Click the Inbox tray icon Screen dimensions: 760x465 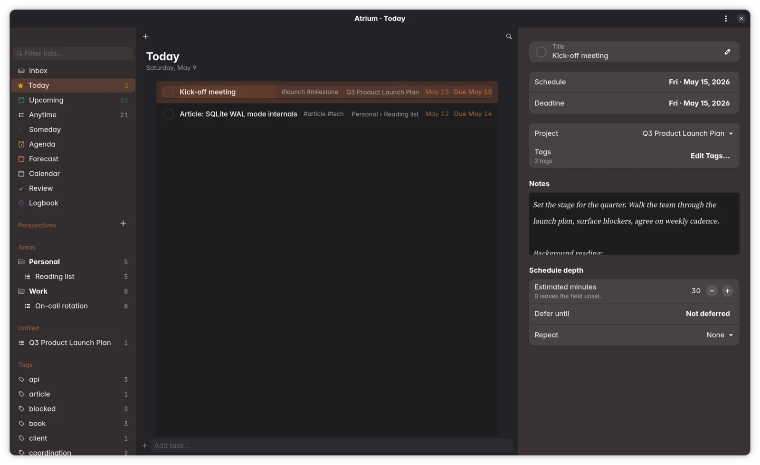pos(21,71)
